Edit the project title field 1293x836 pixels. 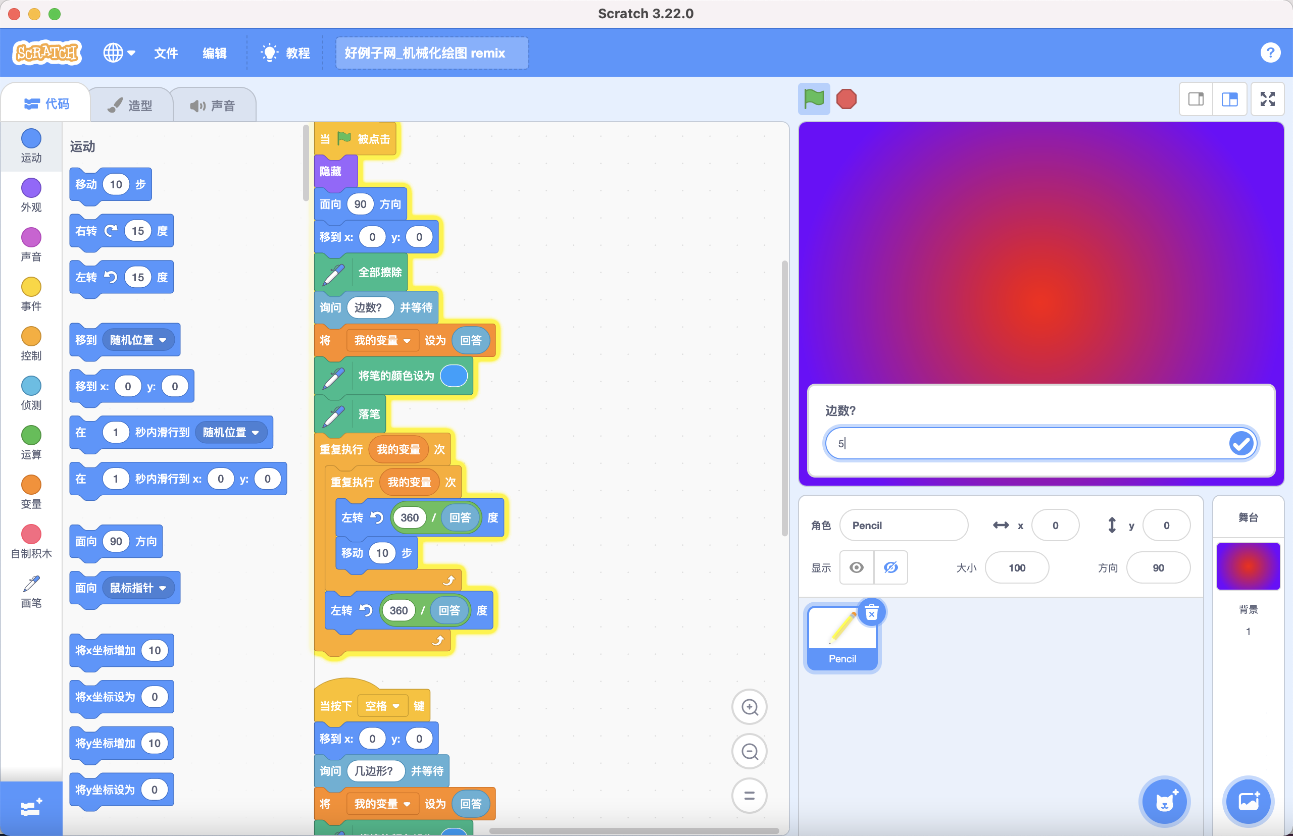click(x=432, y=53)
